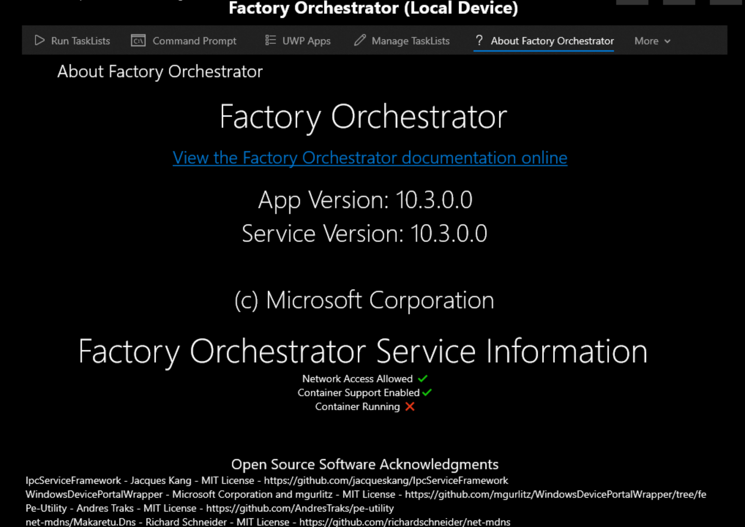Expand the More menu chevron
Image resolution: width=745 pixels, height=527 pixels.
tap(667, 41)
